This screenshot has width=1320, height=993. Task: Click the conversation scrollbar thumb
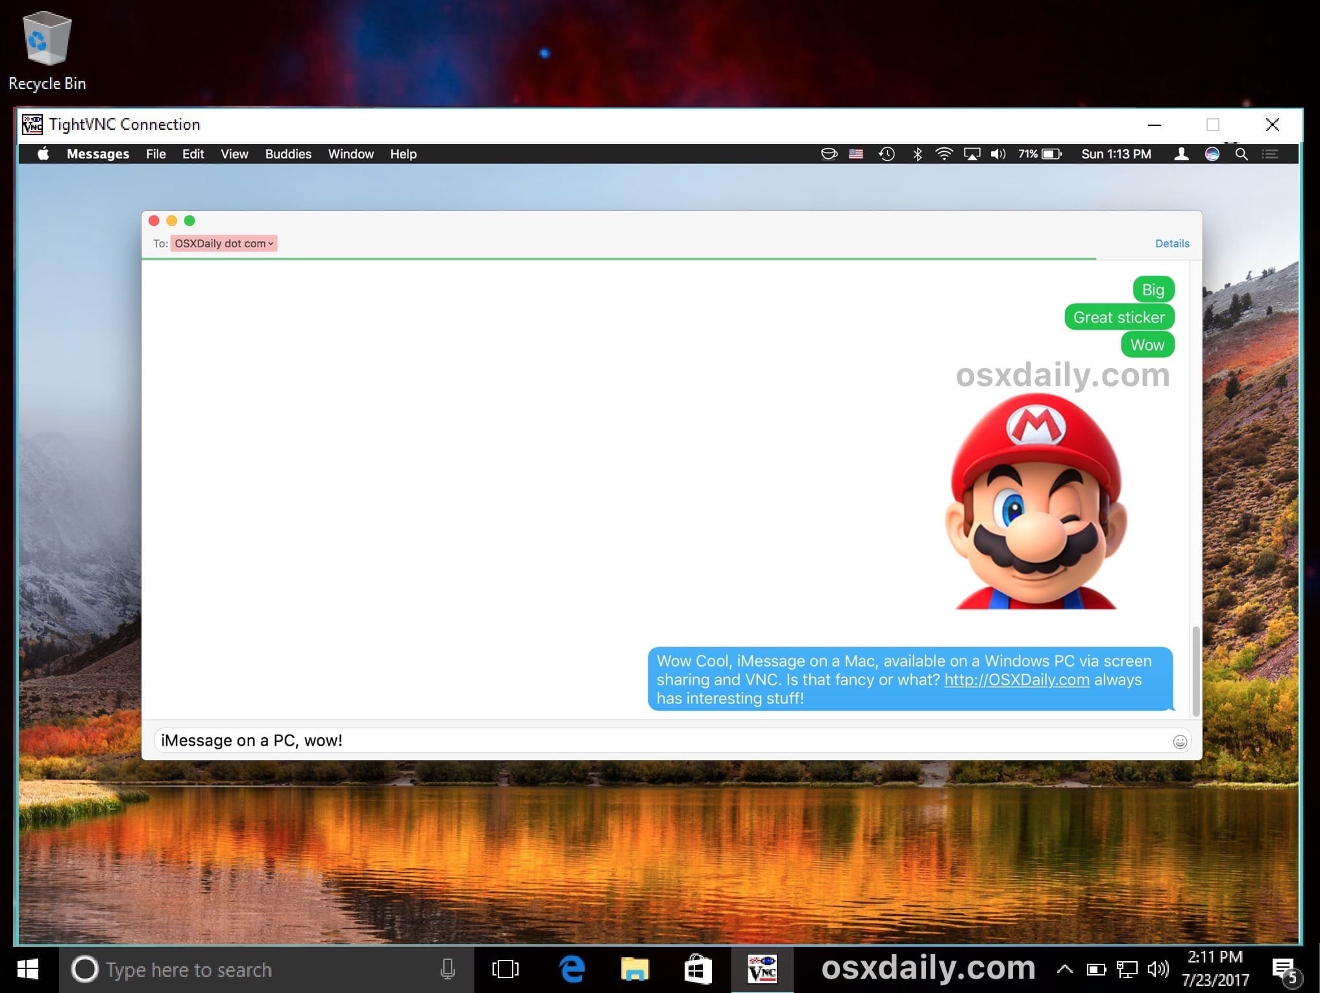[x=1195, y=671]
